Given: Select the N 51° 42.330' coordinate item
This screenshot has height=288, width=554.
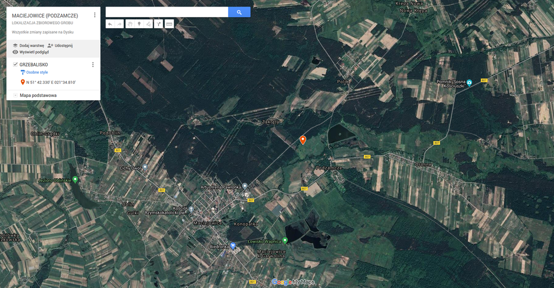Looking at the screenshot, I should (x=50, y=82).
